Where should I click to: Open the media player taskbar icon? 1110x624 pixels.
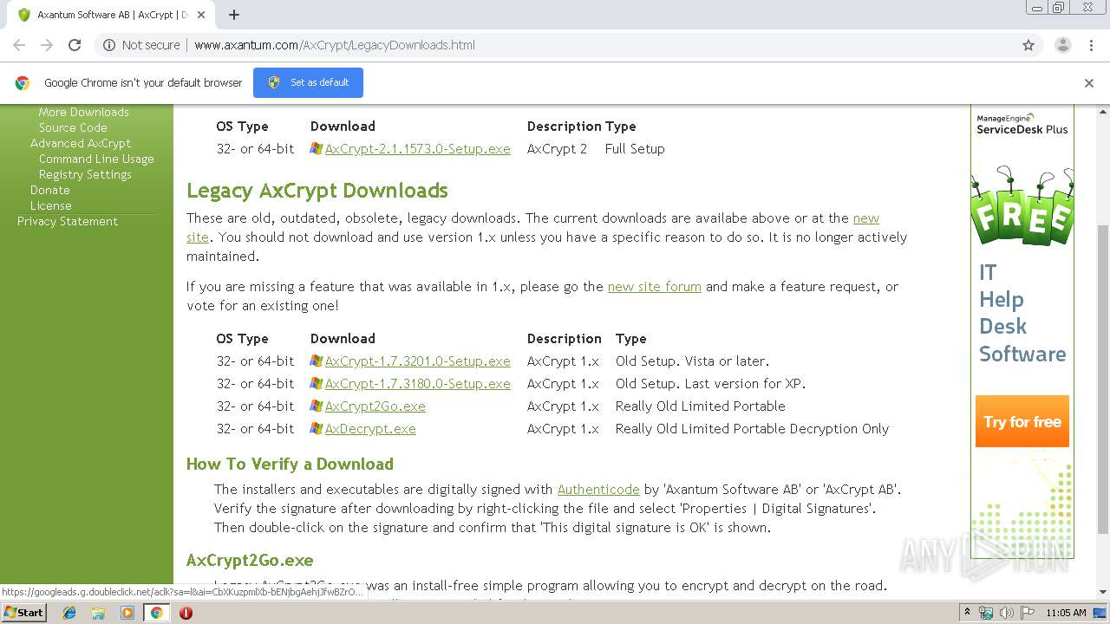pos(127,613)
